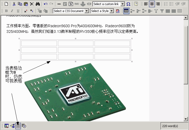189x130 pixels.
Task: Toggle subscript x₂ formatting
Action: pyautogui.click(x=32, y=11)
